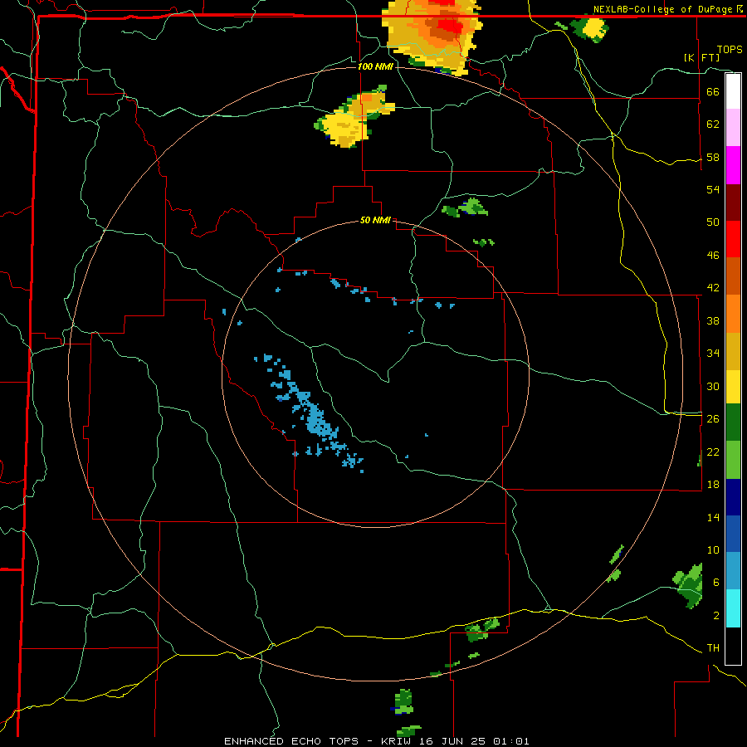The image size is (747, 747).
Task: Click legend value 6
Action: click(715, 582)
